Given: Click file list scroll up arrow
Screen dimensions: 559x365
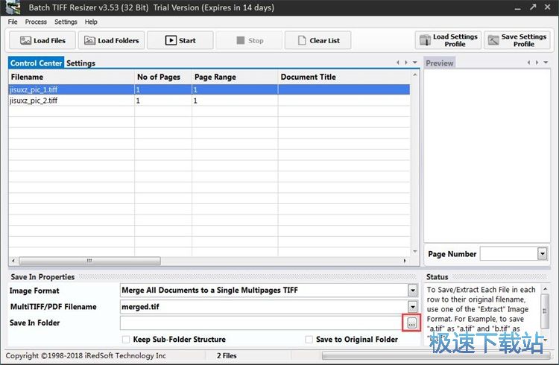Looking at the screenshot, I should (x=415, y=74).
